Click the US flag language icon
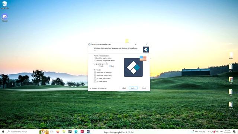Screen dimensions: 238x134 [143, 58]
